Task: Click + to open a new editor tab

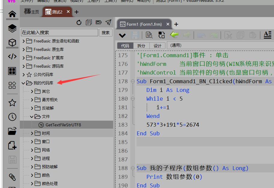Action: coord(176,25)
